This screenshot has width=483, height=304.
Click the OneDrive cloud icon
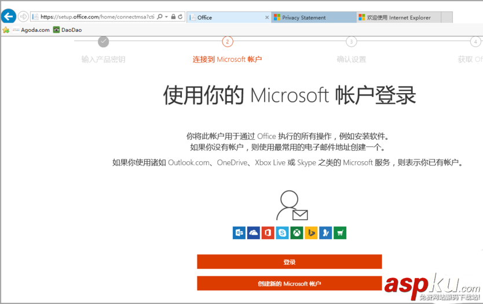tap(254, 233)
